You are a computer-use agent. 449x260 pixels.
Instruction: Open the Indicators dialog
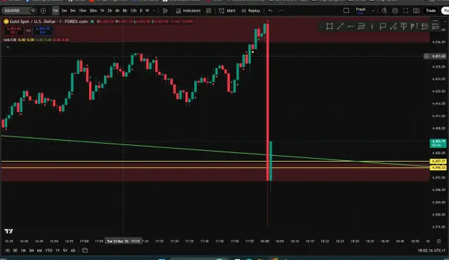pos(188,11)
